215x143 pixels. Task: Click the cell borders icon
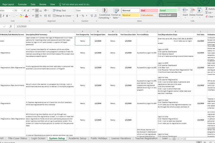click(x=14, y=16)
